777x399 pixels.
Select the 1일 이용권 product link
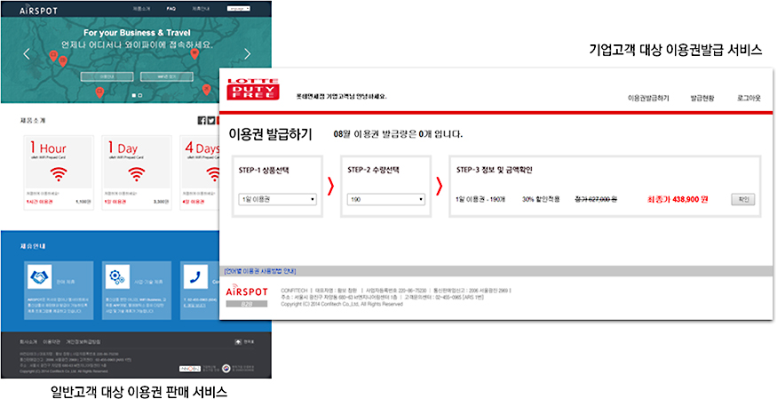[115, 203]
